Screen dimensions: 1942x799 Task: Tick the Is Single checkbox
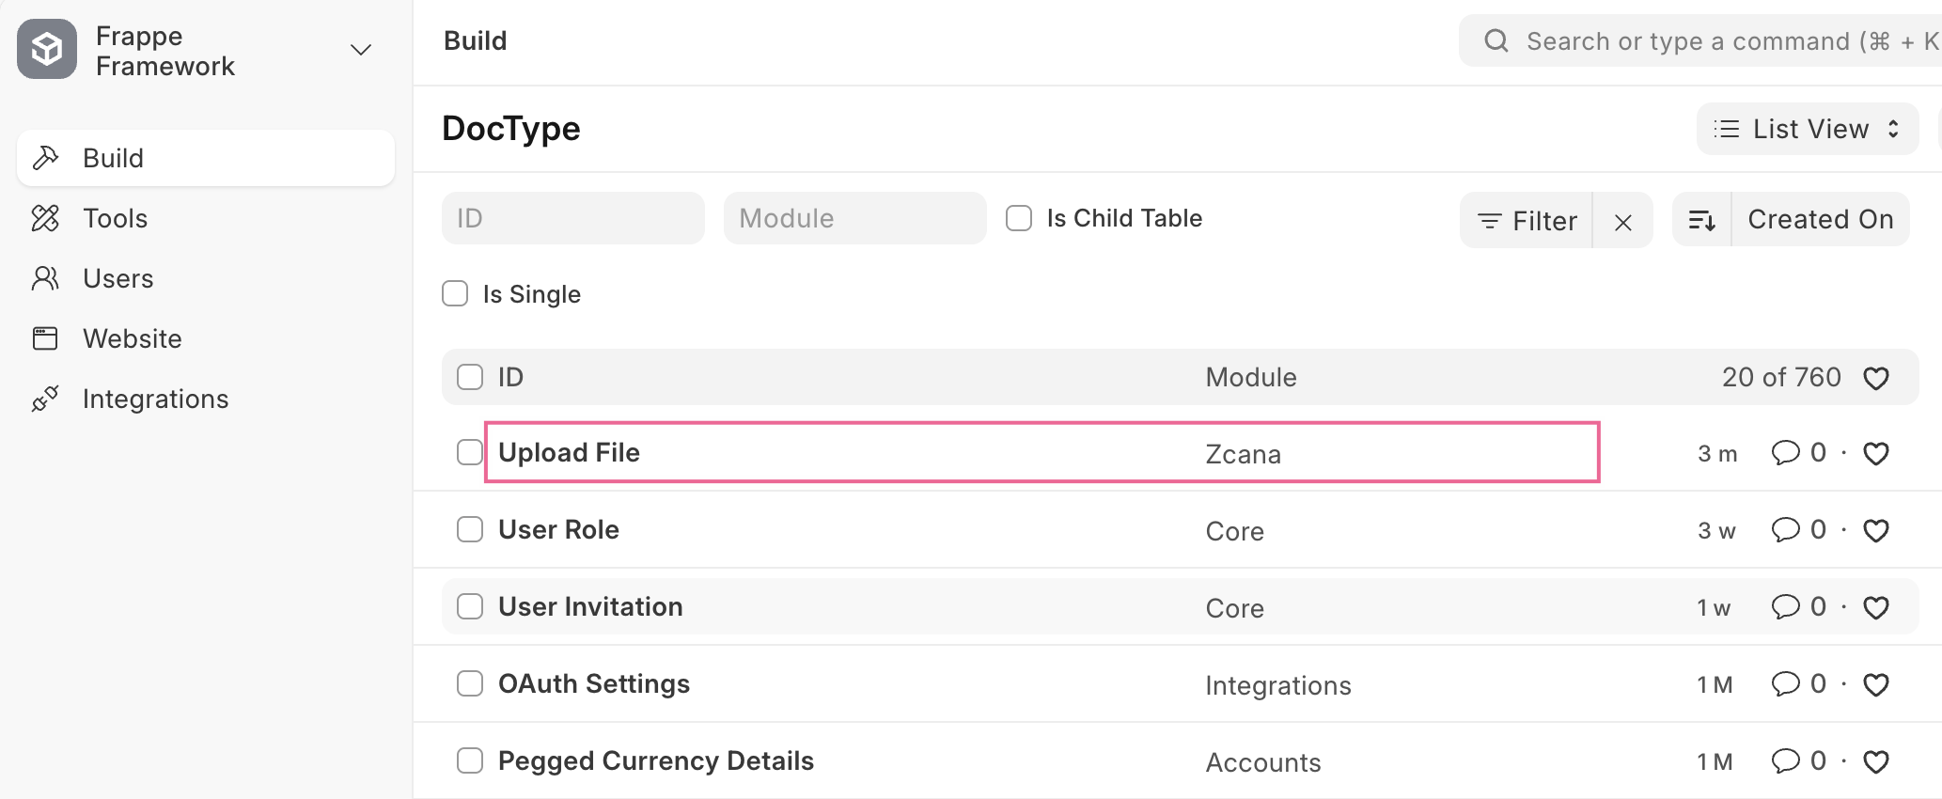point(455,294)
